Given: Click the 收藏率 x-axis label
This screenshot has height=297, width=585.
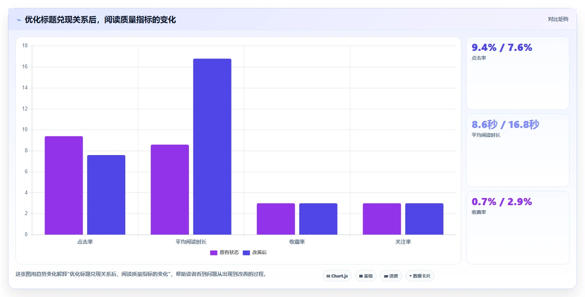Looking at the screenshot, I should 297,242.
